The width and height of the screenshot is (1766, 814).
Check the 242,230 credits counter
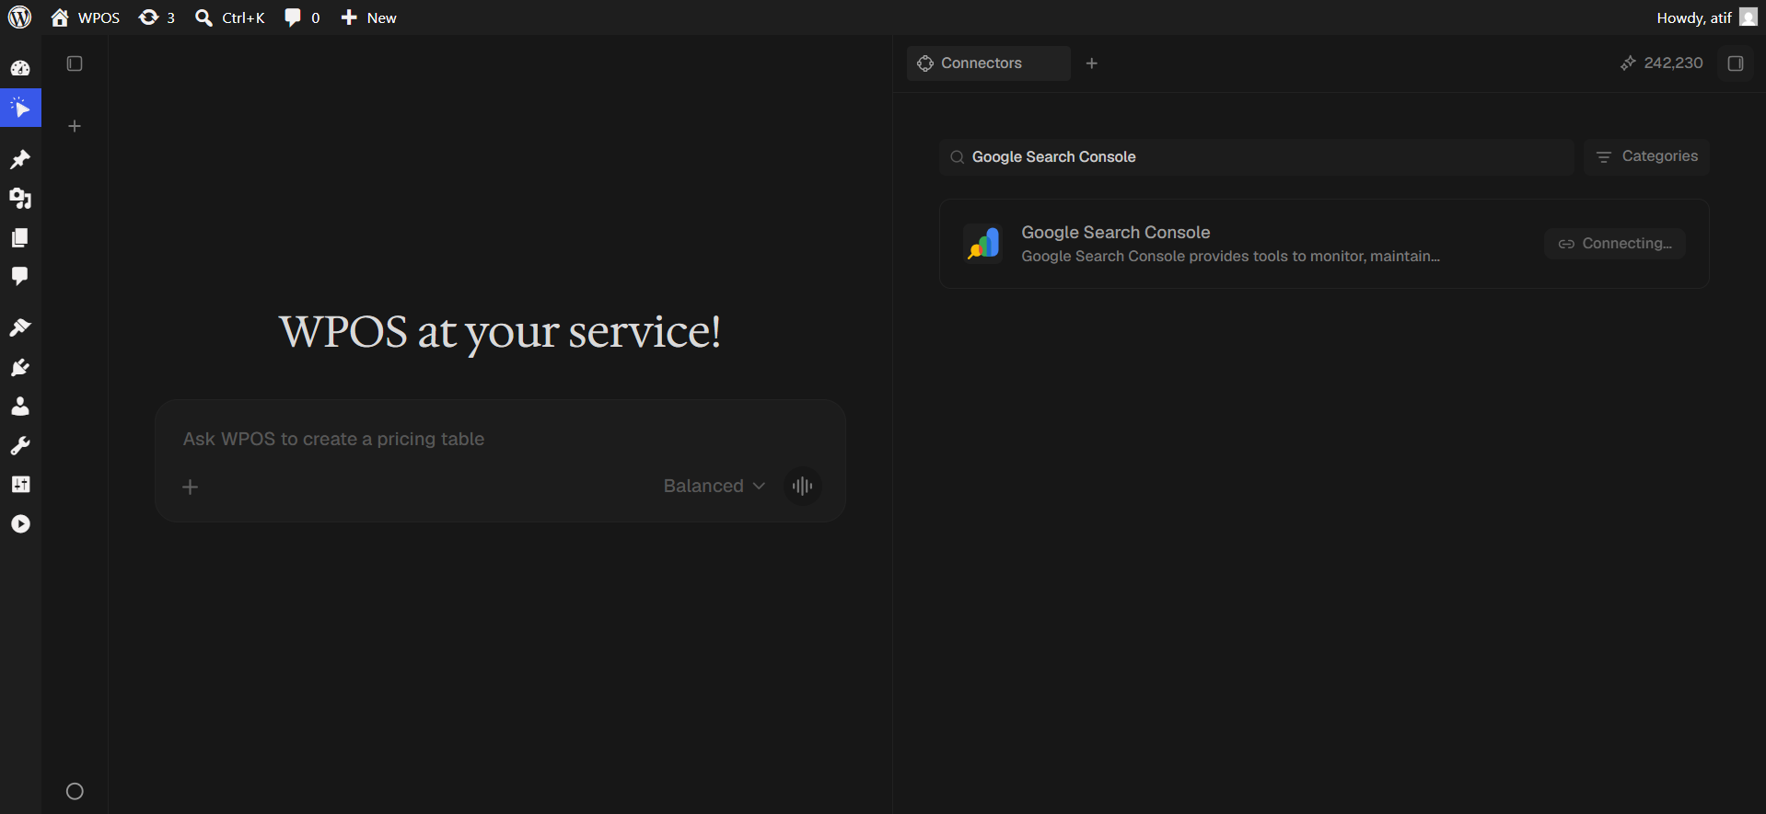tap(1662, 63)
